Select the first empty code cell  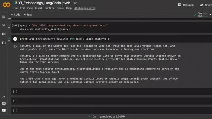coord(112,92)
